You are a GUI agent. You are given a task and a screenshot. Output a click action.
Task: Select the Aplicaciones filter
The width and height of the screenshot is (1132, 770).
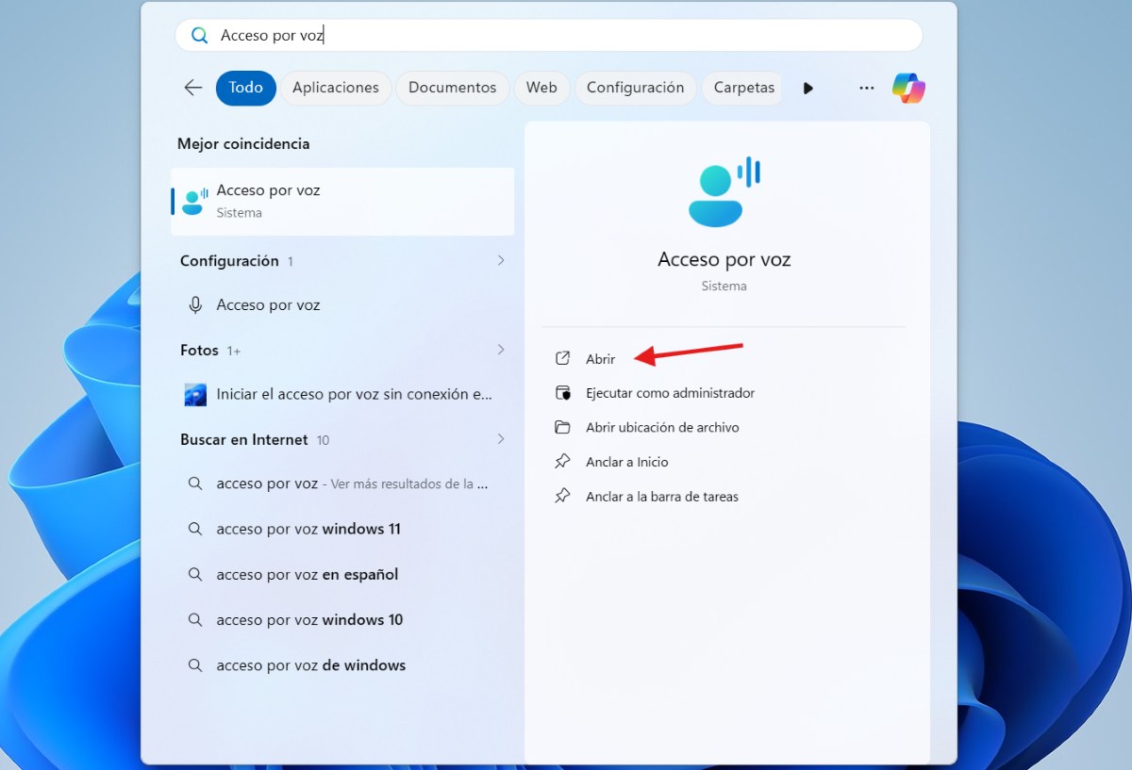pos(336,88)
